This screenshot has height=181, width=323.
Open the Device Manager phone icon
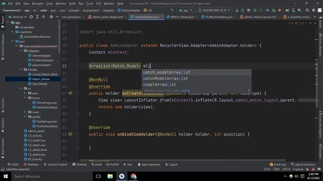tap(293, 10)
